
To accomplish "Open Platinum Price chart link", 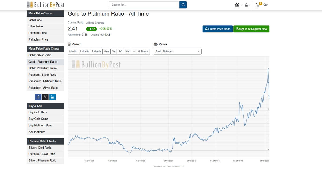I will tap(45, 33).
